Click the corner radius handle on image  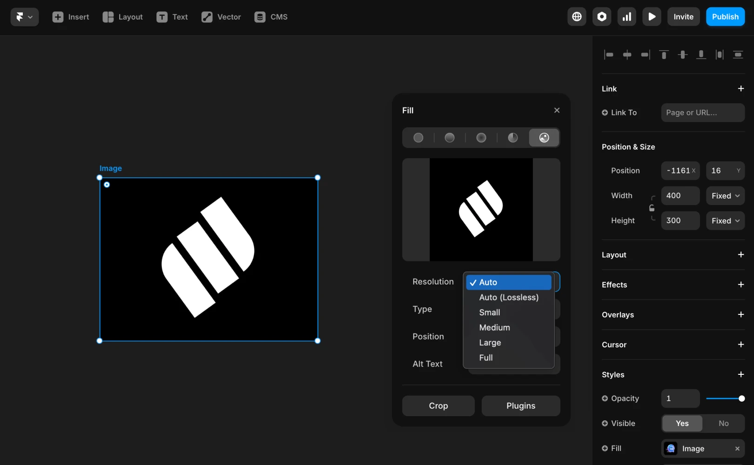point(107,185)
